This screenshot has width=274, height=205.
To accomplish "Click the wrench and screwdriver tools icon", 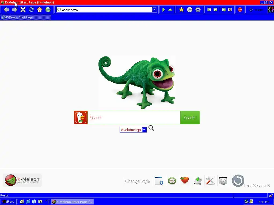I will pyautogui.click(x=210, y=181).
